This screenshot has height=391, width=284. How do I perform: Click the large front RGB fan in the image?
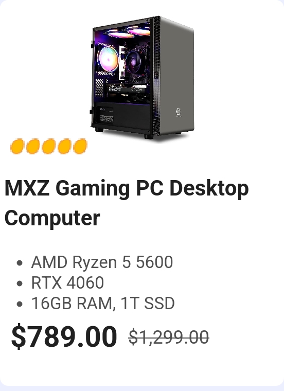click(108, 58)
